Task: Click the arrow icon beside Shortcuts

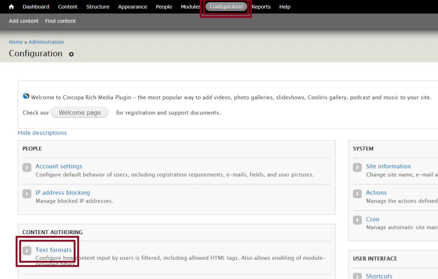Action: [357, 276]
